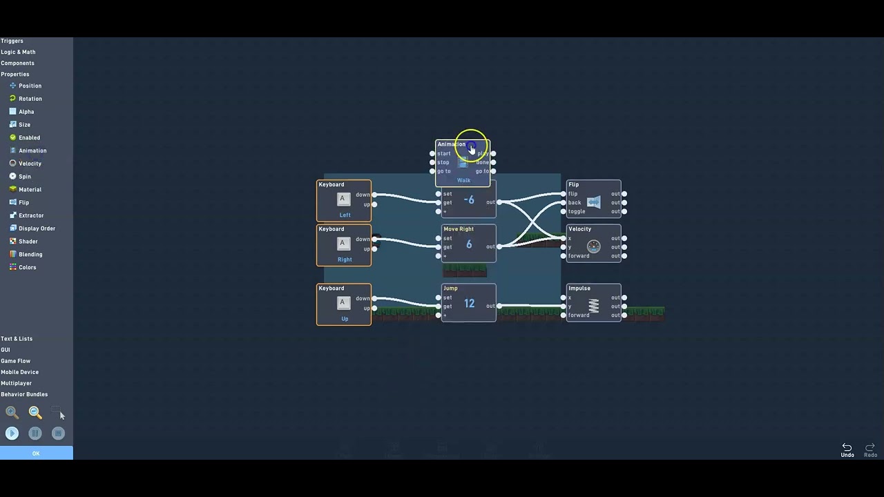Select the Rotation behavior icon
This screenshot has width=884, height=497.
pos(12,99)
